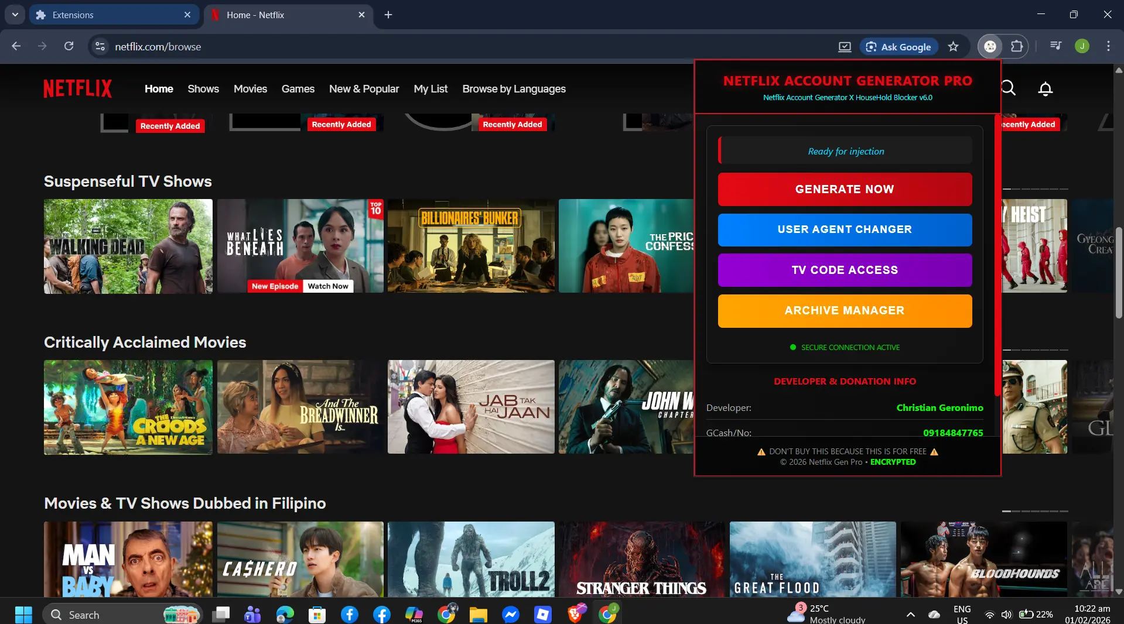The height and width of the screenshot is (624, 1124).
Task: Open My List on Netflix
Action: [431, 89]
